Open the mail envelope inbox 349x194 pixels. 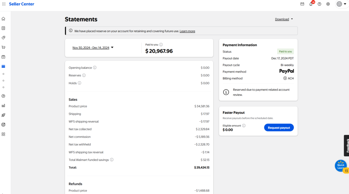click(x=302, y=4)
